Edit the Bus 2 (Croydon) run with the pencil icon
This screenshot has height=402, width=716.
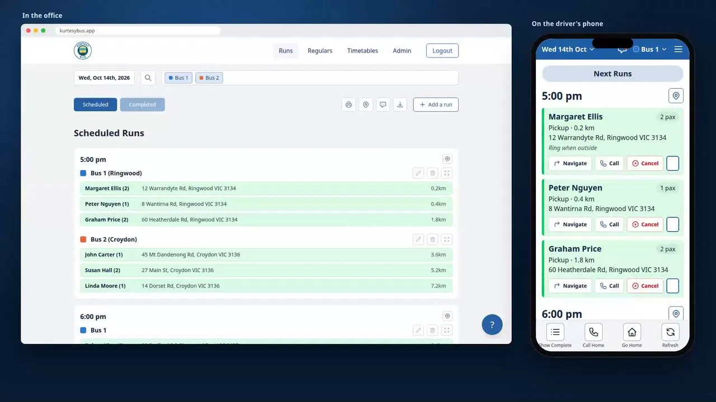click(x=418, y=240)
